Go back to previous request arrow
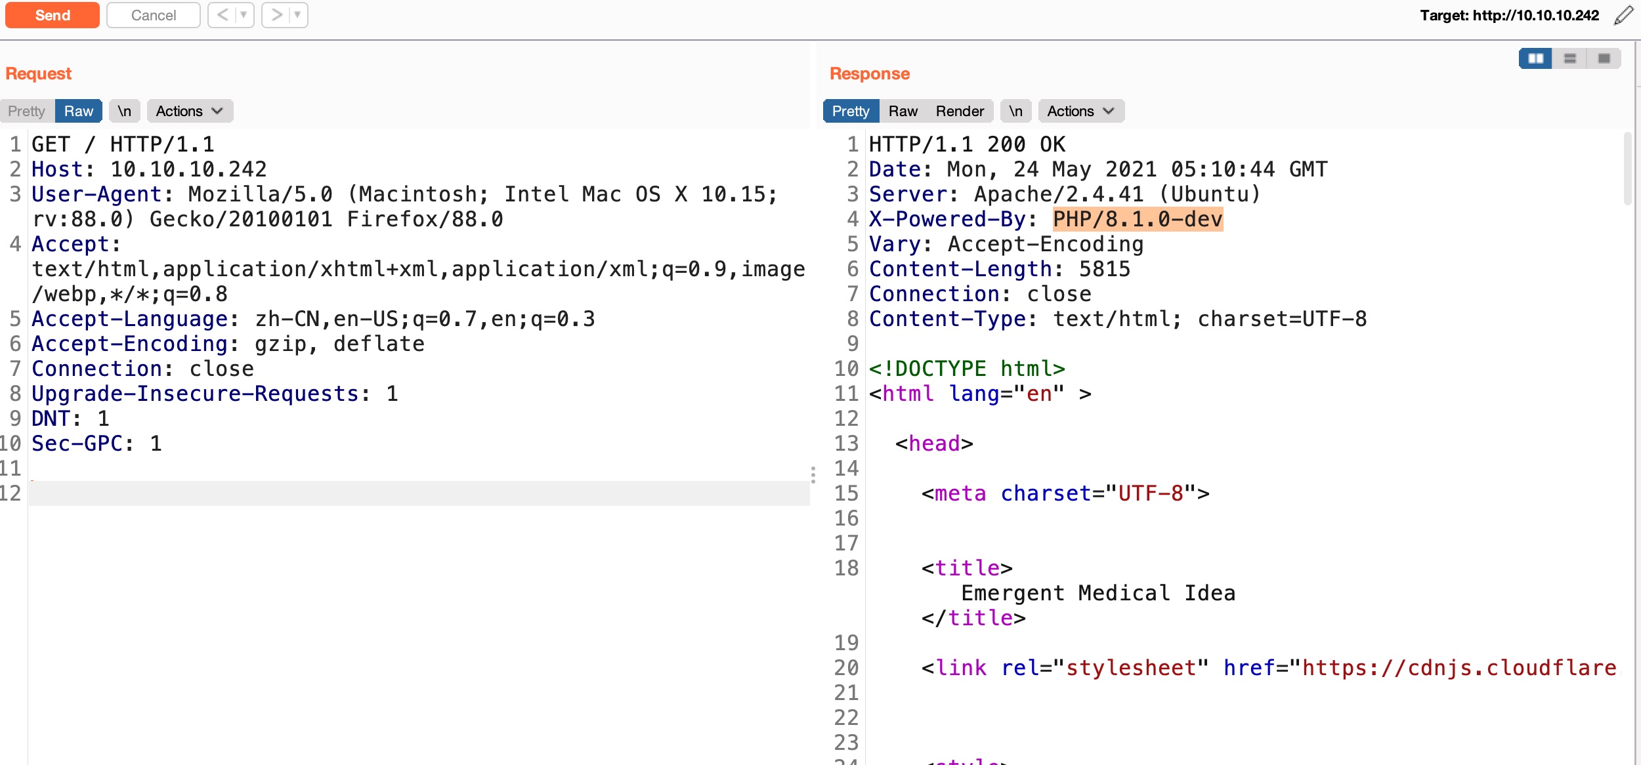This screenshot has height=765, width=1641. tap(223, 15)
